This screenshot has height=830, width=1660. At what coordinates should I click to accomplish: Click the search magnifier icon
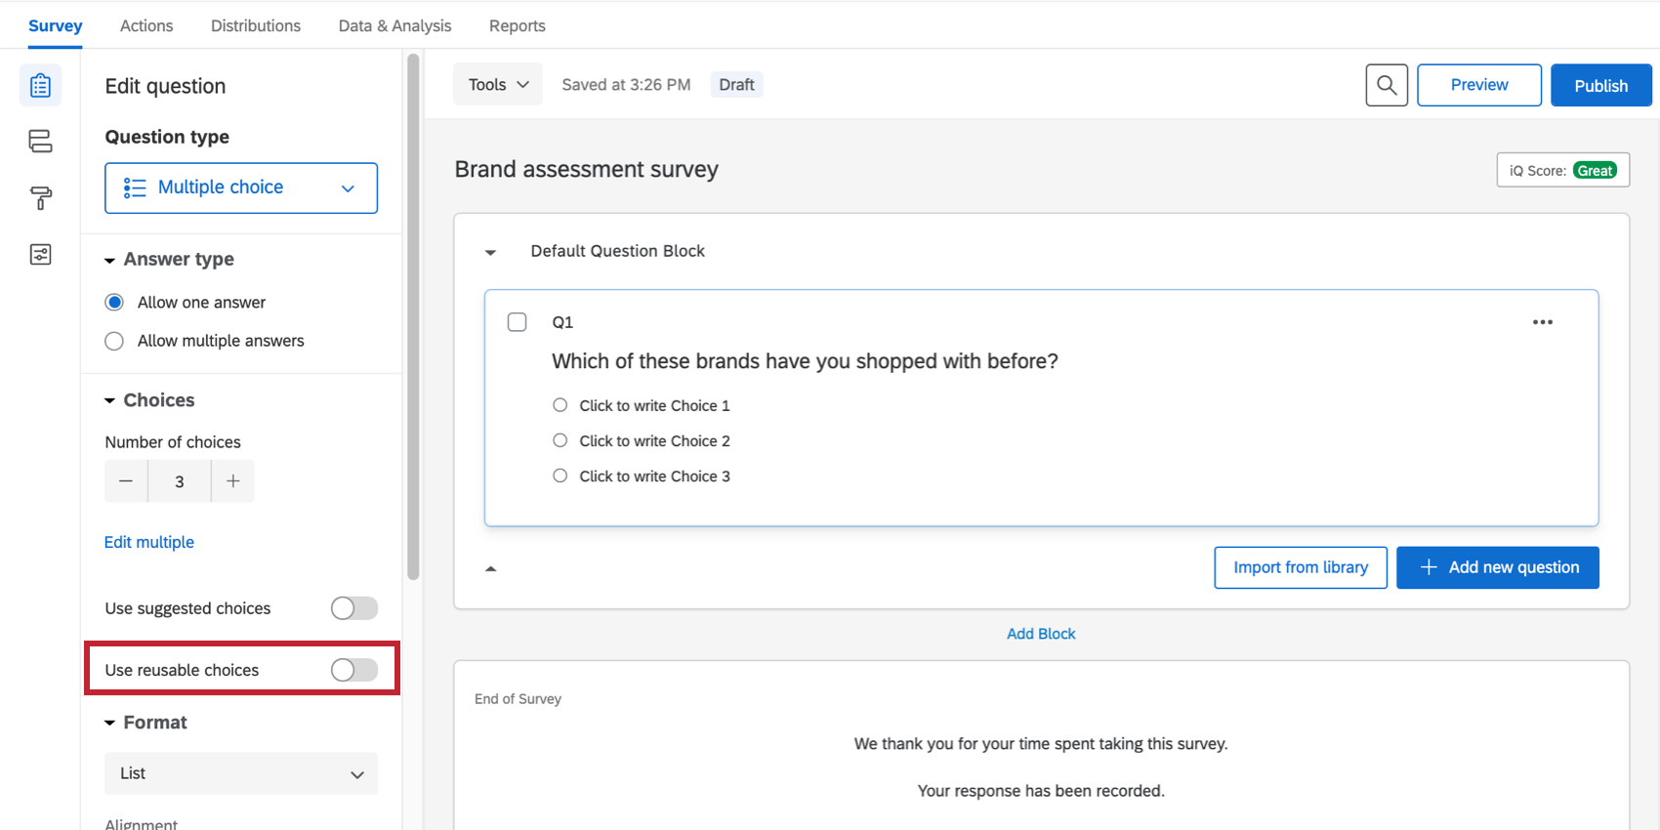(1386, 85)
